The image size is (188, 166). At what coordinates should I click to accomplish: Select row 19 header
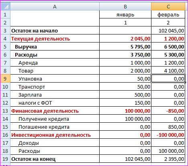point(5,159)
